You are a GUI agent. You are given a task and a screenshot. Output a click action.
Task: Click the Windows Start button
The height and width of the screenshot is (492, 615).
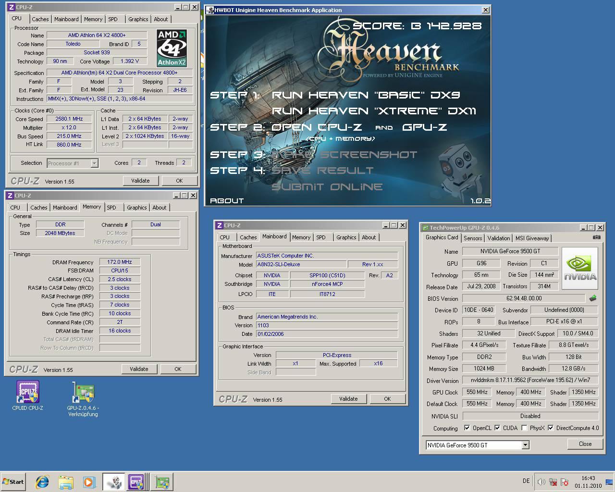pos(13,482)
